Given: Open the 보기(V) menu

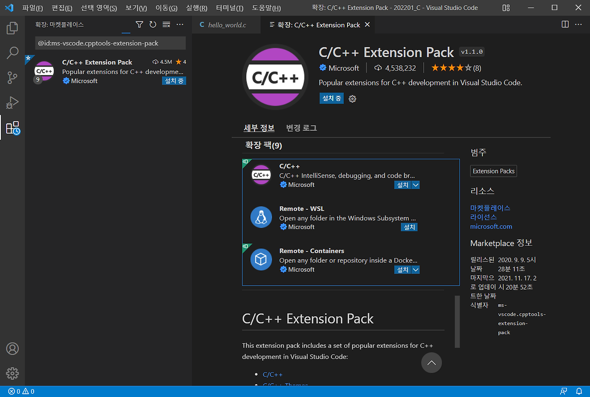Looking at the screenshot, I should 136,8.
